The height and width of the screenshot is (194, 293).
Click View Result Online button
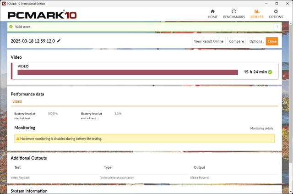click(209, 41)
